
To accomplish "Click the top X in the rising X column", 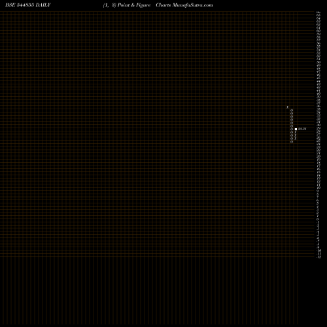I will (295, 132).
